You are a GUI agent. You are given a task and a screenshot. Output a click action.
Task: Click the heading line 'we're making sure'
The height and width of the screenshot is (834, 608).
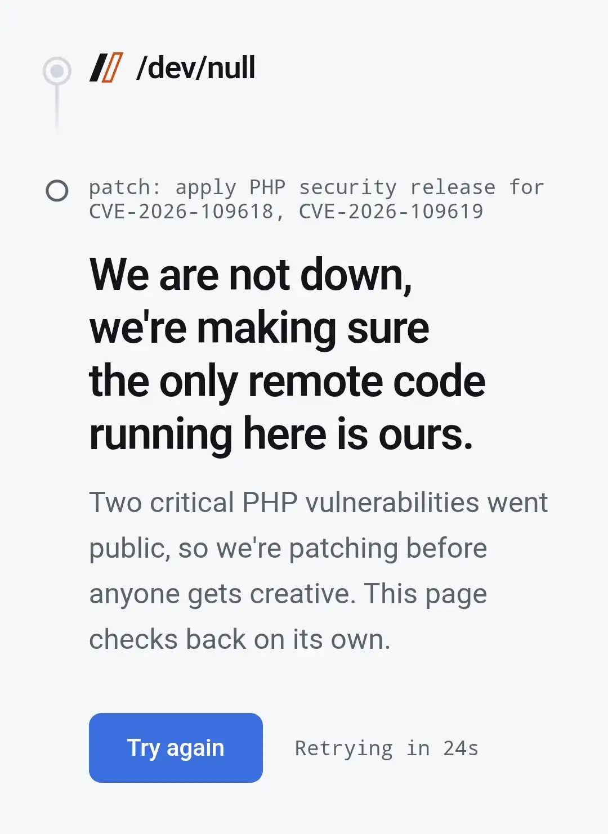pyautogui.click(x=259, y=328)
